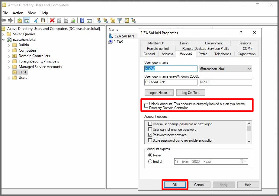Add objects to group icon
The image size is (279, 196).
[x=133, y=21]
